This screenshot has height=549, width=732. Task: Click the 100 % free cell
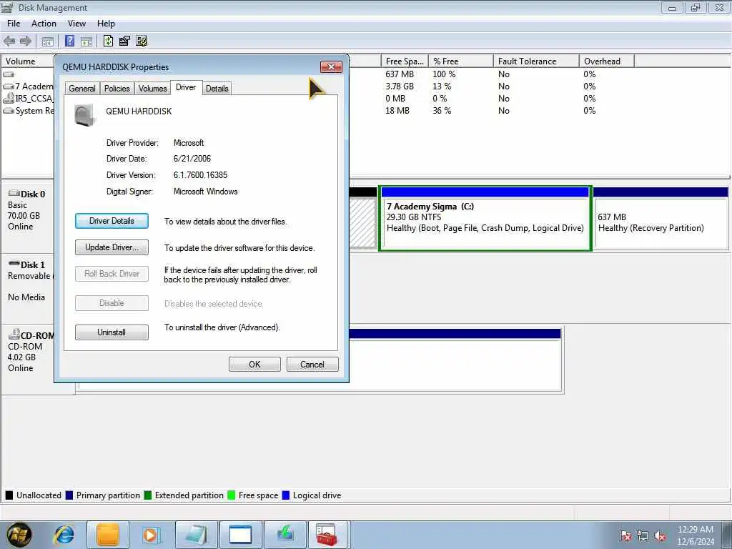pos(444,74)
